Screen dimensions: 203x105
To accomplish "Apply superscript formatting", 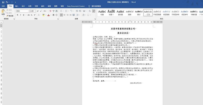I will pos(35,15).
